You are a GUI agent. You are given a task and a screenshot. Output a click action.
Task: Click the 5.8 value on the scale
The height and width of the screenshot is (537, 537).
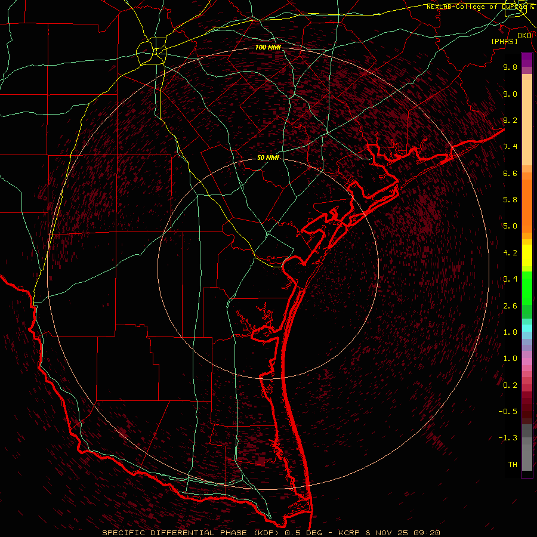tap(510, 200)
